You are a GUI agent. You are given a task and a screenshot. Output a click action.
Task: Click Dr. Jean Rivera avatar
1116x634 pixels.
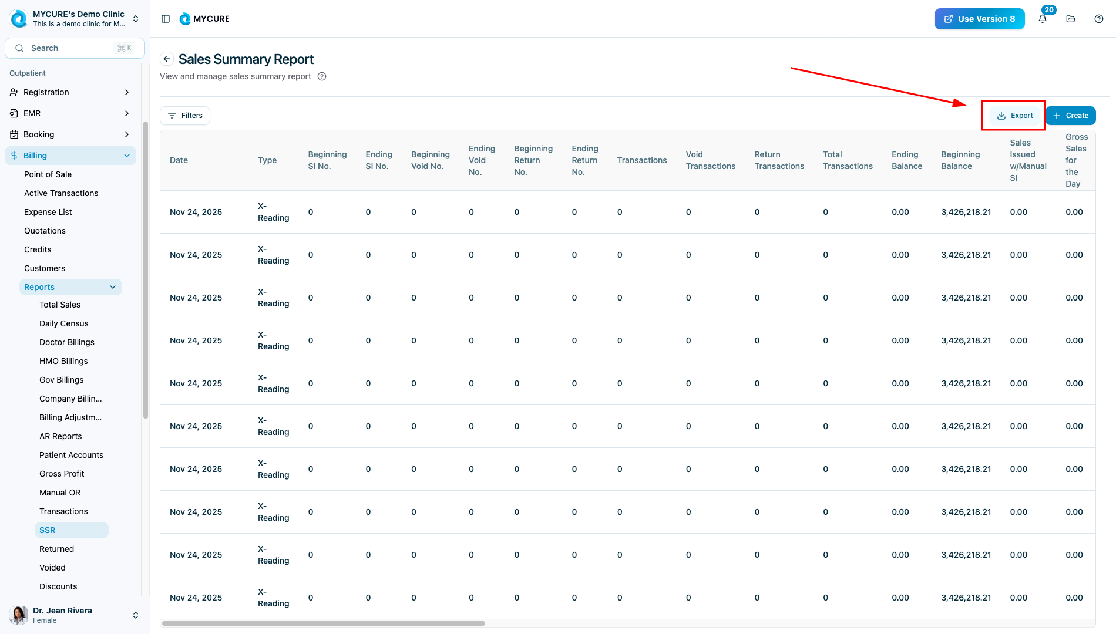click(19, 615)
